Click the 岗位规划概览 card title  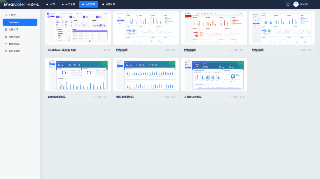pos(125,97)
